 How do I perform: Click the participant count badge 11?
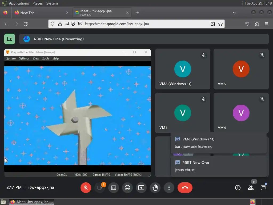(254, 182)
